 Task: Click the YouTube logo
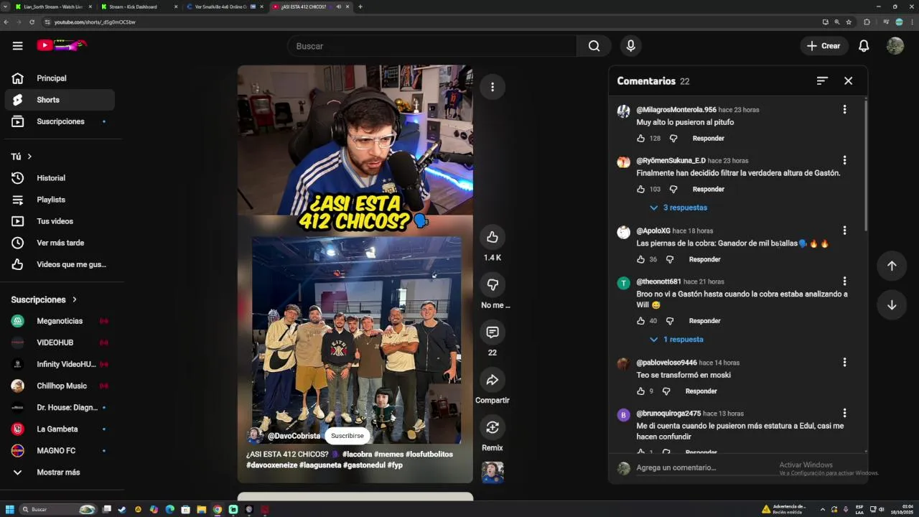(62, 45)
